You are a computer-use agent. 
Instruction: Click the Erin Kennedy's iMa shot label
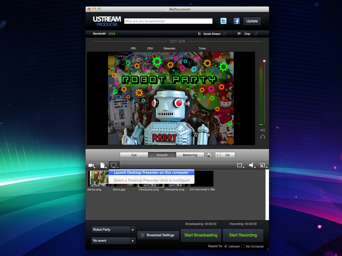202,190
